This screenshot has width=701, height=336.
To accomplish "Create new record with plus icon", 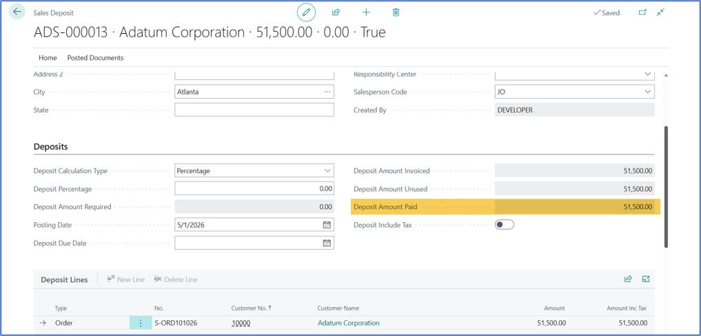I will (x=366, y=12).
